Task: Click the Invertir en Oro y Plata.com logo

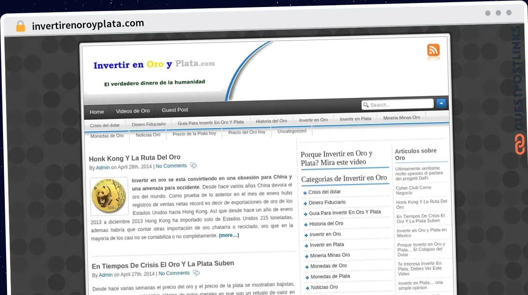Action: point(154,65)
